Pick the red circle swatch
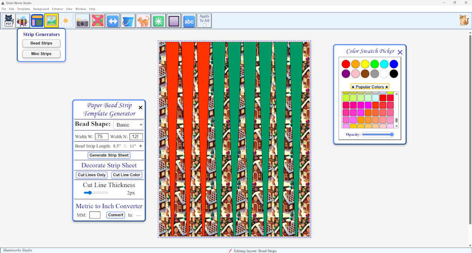472x253 pixels. (346, 64)
